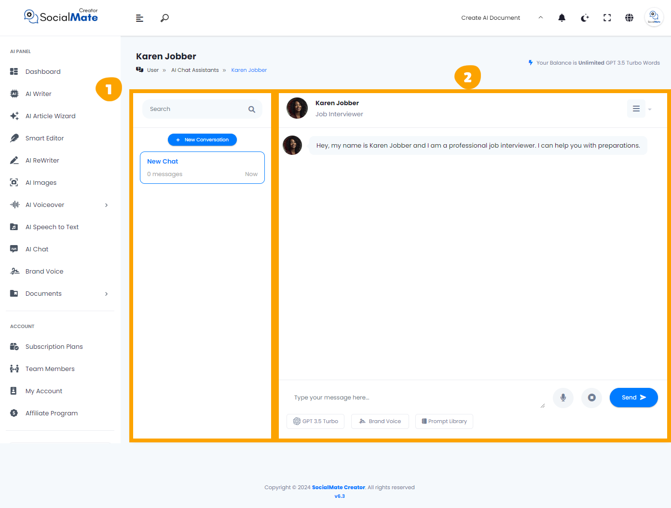Expand the AI Voiceover submenu chevron

click(107, 205)
